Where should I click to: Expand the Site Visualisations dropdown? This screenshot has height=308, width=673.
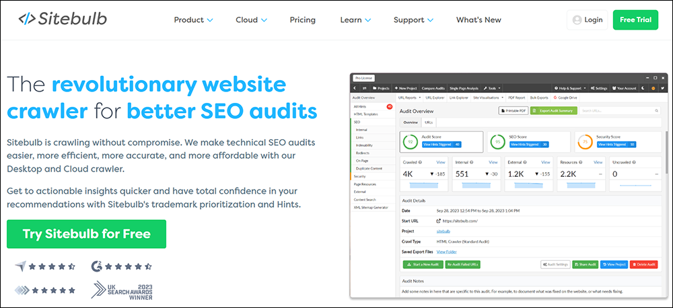click(488, 98)
